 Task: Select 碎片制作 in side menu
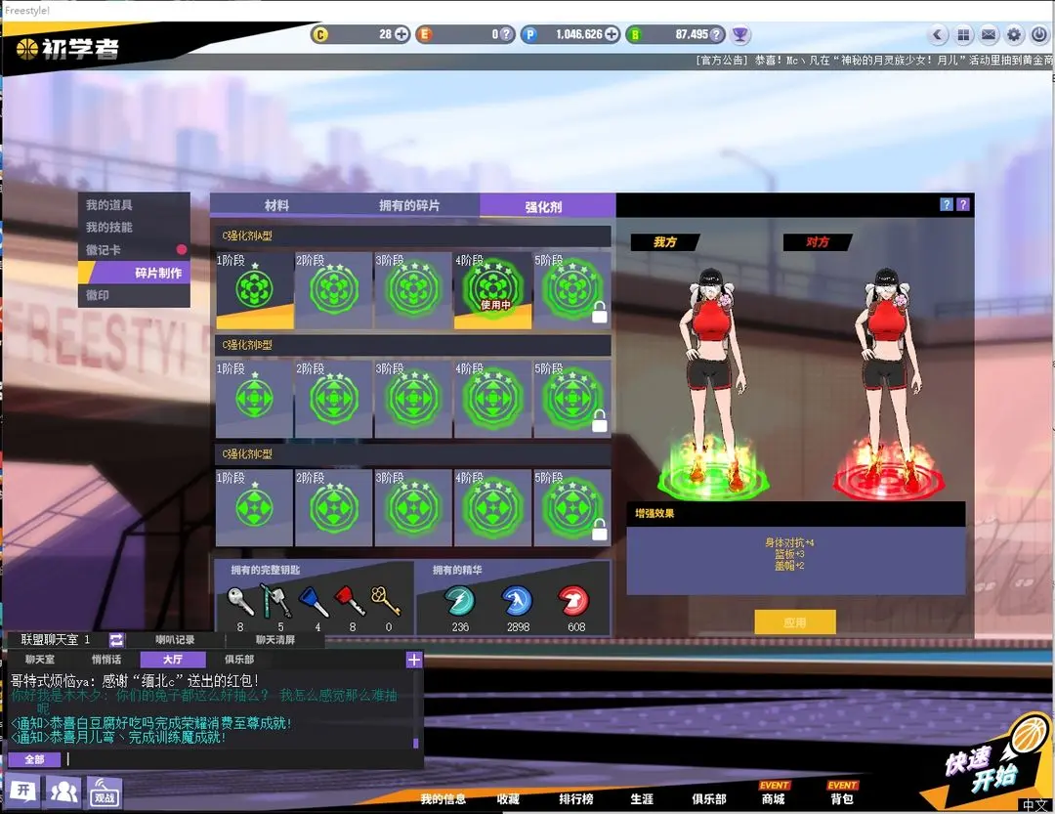(x=134, y=273)
